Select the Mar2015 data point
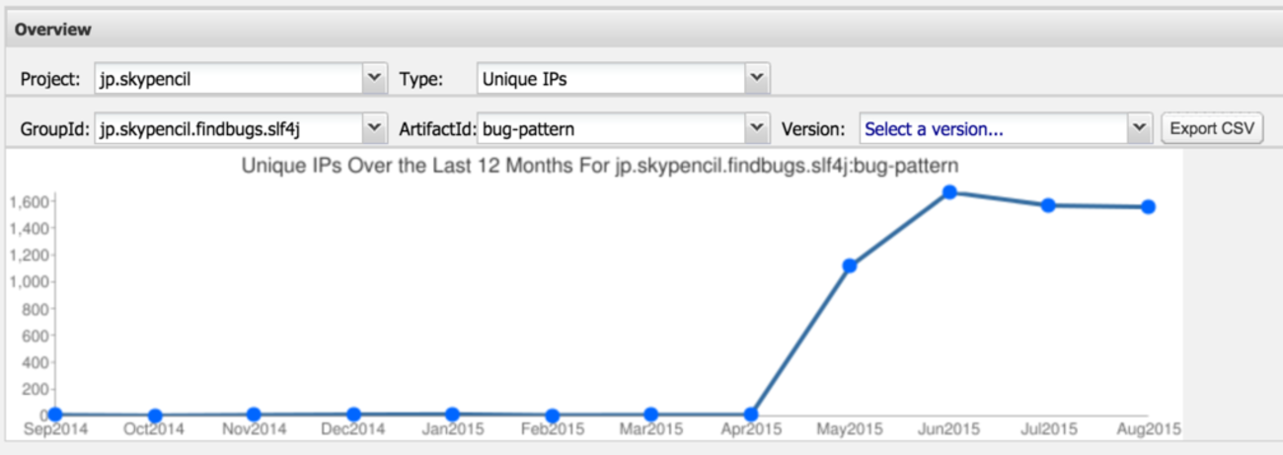Image resolution: width=1283 pixels, height=455 pixels. tap(650, 415)
